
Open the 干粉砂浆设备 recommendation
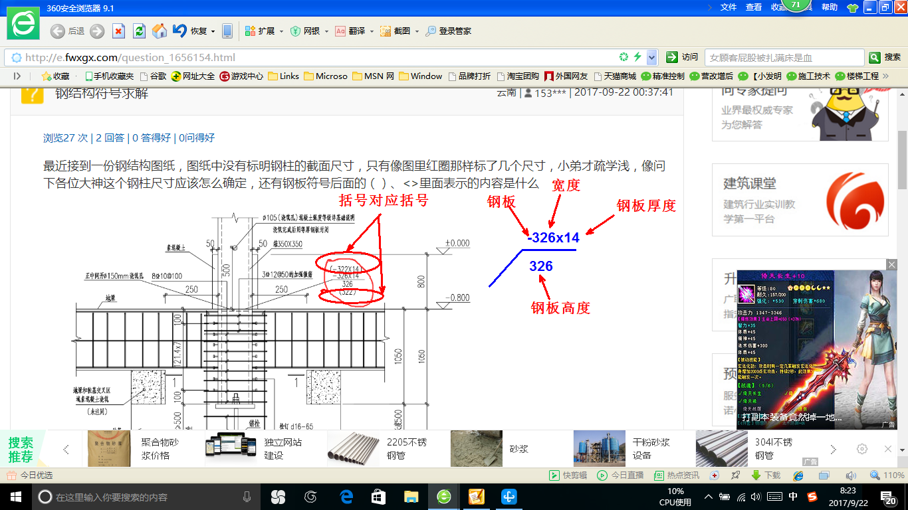(x=624, y=449)
